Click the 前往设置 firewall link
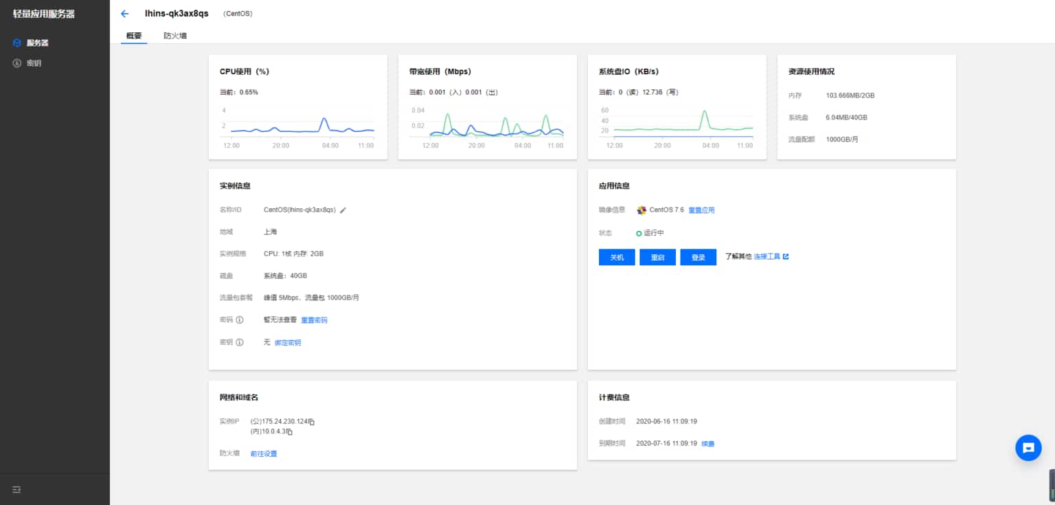 click(x=264, y=453)
